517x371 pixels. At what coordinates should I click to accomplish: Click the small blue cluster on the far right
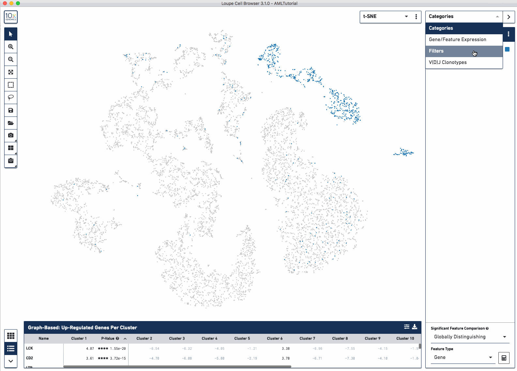point(404,152)
